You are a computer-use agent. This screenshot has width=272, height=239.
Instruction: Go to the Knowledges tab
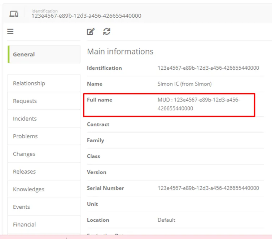pos(44,189)
